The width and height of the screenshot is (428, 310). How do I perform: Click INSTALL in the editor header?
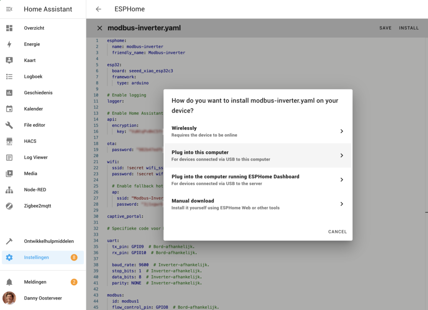409,28
